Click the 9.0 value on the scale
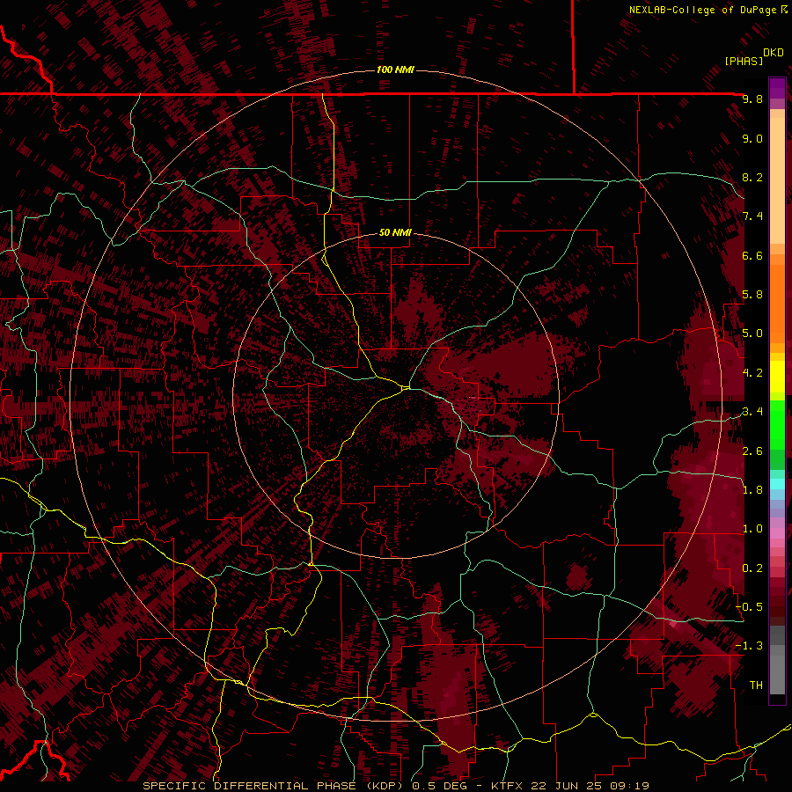Screen dimensions: 792x792 [x=752, y=138]
